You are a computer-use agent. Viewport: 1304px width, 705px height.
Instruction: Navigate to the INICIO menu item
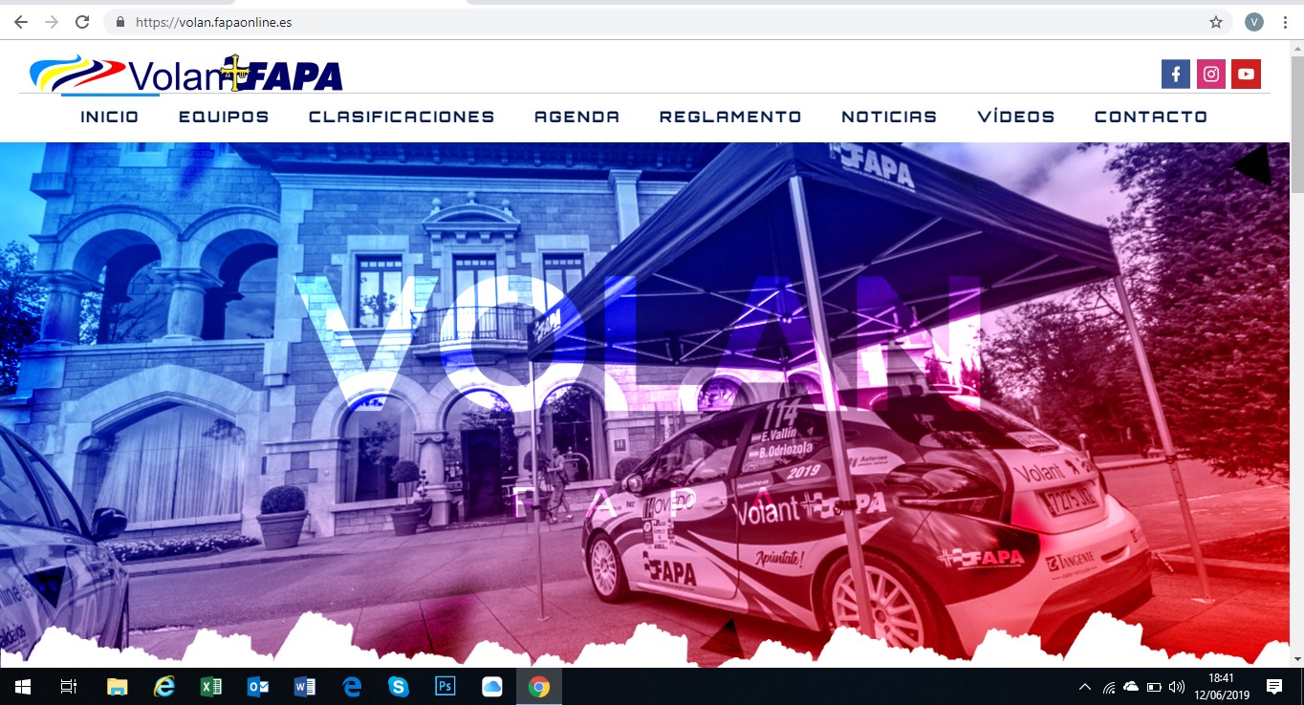point(109,117)
